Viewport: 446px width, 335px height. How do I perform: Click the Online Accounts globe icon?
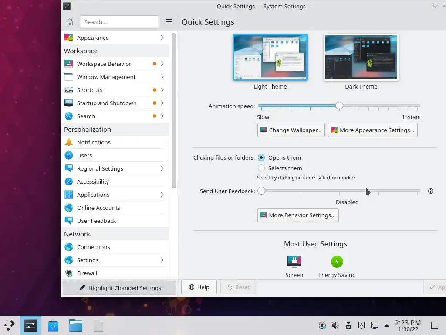69,208
